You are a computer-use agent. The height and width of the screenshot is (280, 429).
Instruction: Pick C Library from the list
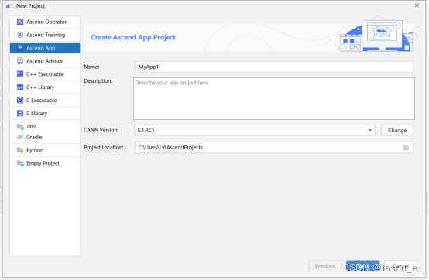45,113
